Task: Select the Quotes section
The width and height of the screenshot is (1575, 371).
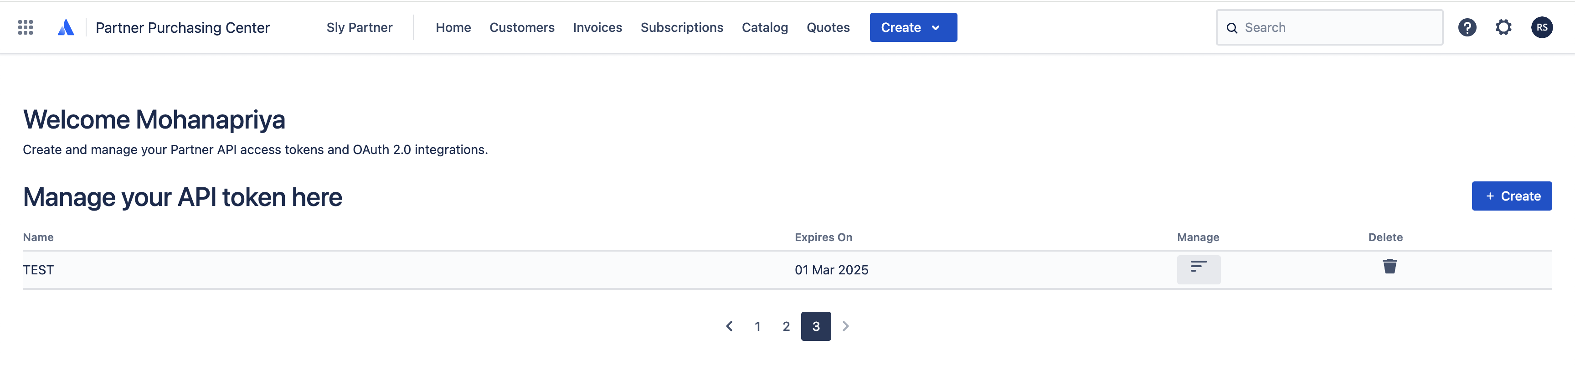Action: pos(828,27)
